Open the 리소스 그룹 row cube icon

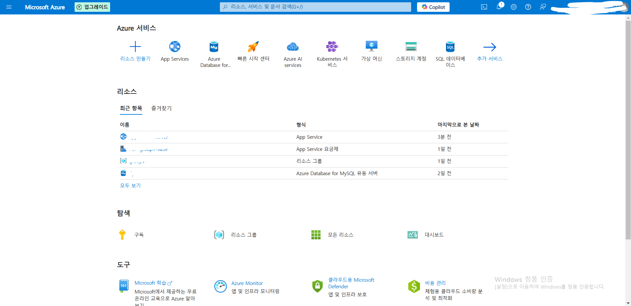[x=123, y=161]
